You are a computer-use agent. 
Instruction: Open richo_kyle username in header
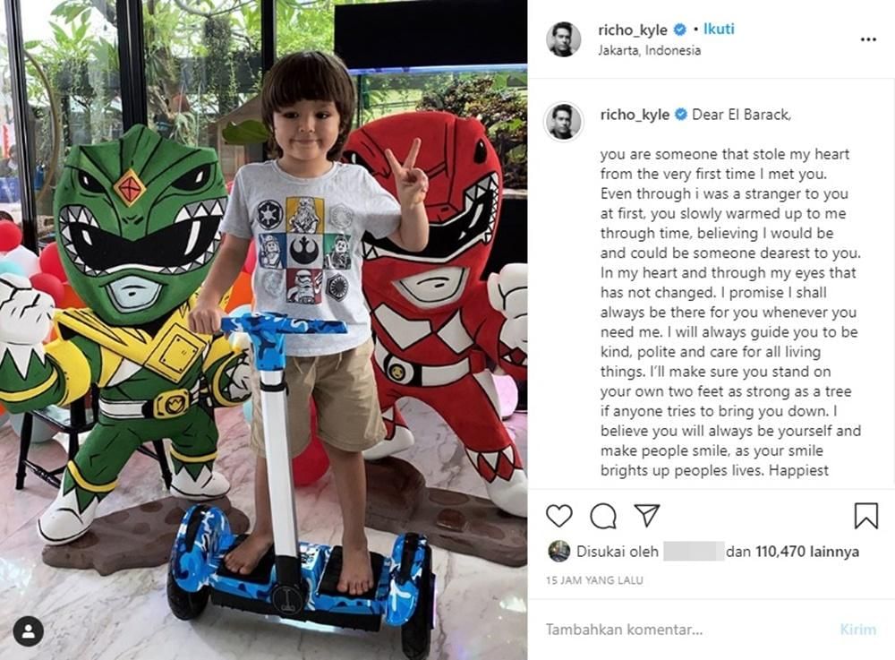coord(633,30)
